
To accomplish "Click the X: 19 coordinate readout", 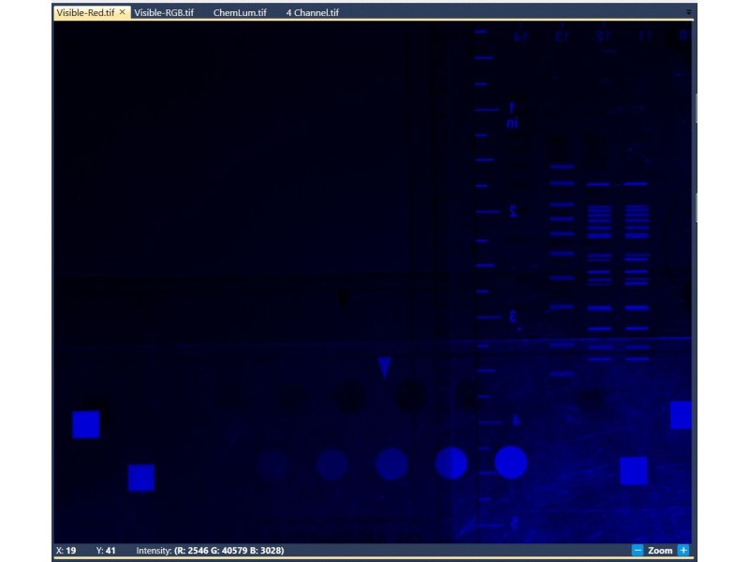I will click(x=66, y=551).
